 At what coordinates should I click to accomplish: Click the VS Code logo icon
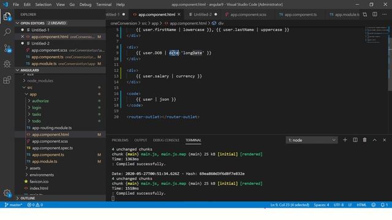(x=6, y=4)
